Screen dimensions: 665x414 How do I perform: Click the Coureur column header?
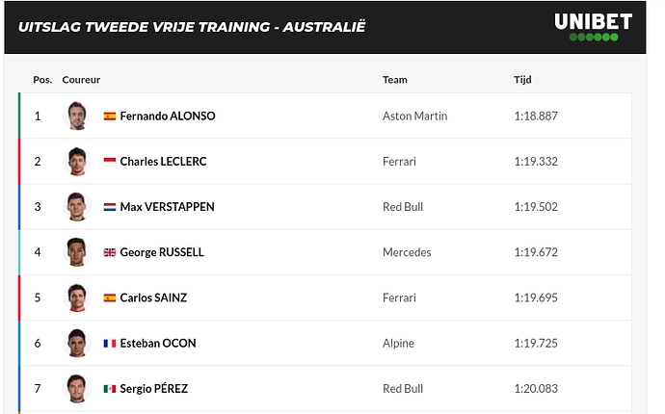point(81,80)
